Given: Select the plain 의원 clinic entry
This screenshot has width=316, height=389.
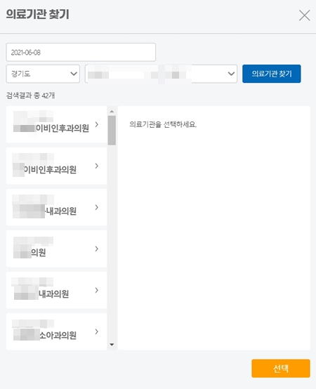Looking at the screenshot, I should (x=57, y=249).
